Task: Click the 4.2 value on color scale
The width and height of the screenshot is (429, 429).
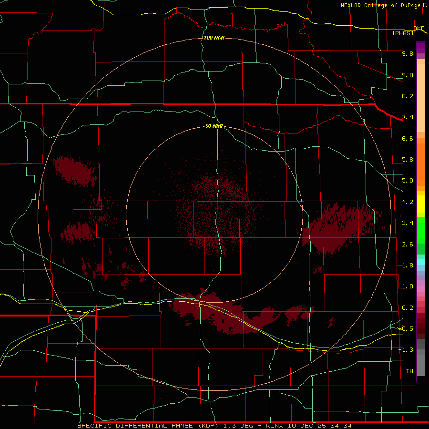Action: click(408, 202)
